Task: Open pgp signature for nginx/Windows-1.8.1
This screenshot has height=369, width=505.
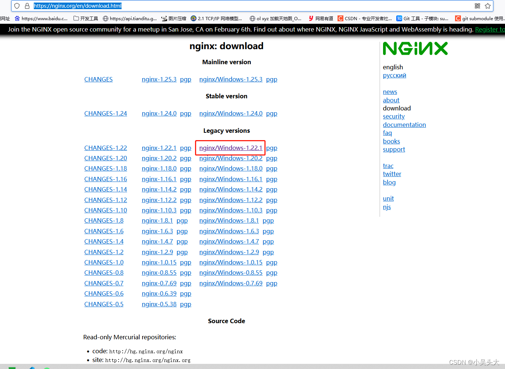Action: pos(268,220)
